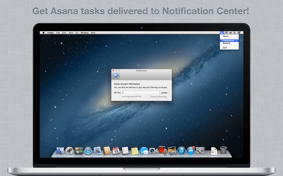Open App Store icon with badge
This screenshot has width=283, height=176.
191,151
